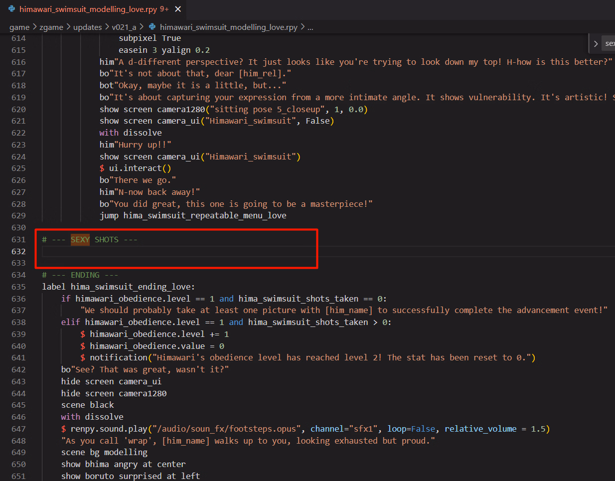Open the 'v021_a' breadcrumb folder
The height and width of the screenshot is (481, 615).
pyautogui.click(x=124, y=27)
